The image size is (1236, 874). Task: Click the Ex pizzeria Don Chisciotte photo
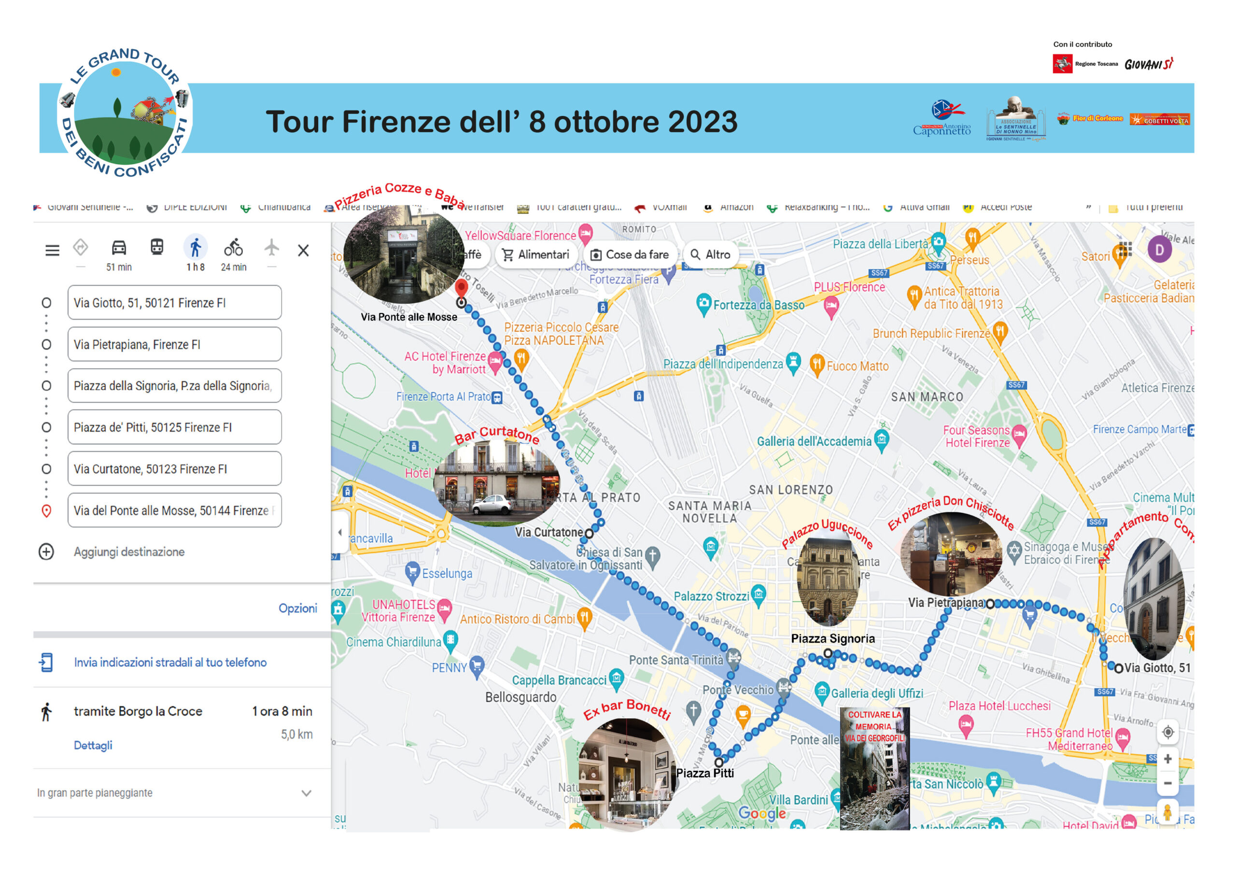coord(952,553)
